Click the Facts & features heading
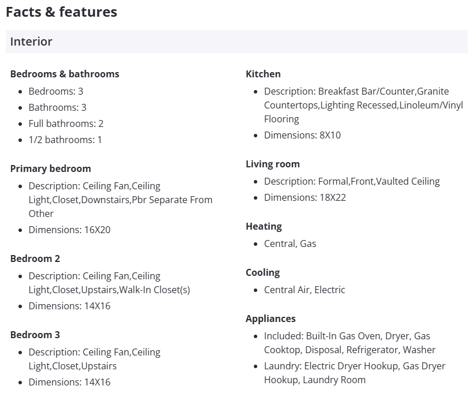The width and height of the screenshot is (473, 397). click(62, 12)
